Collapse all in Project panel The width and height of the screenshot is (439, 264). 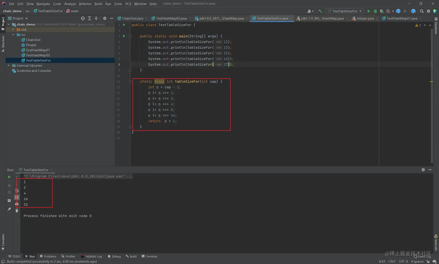click(x=96, y=18)
